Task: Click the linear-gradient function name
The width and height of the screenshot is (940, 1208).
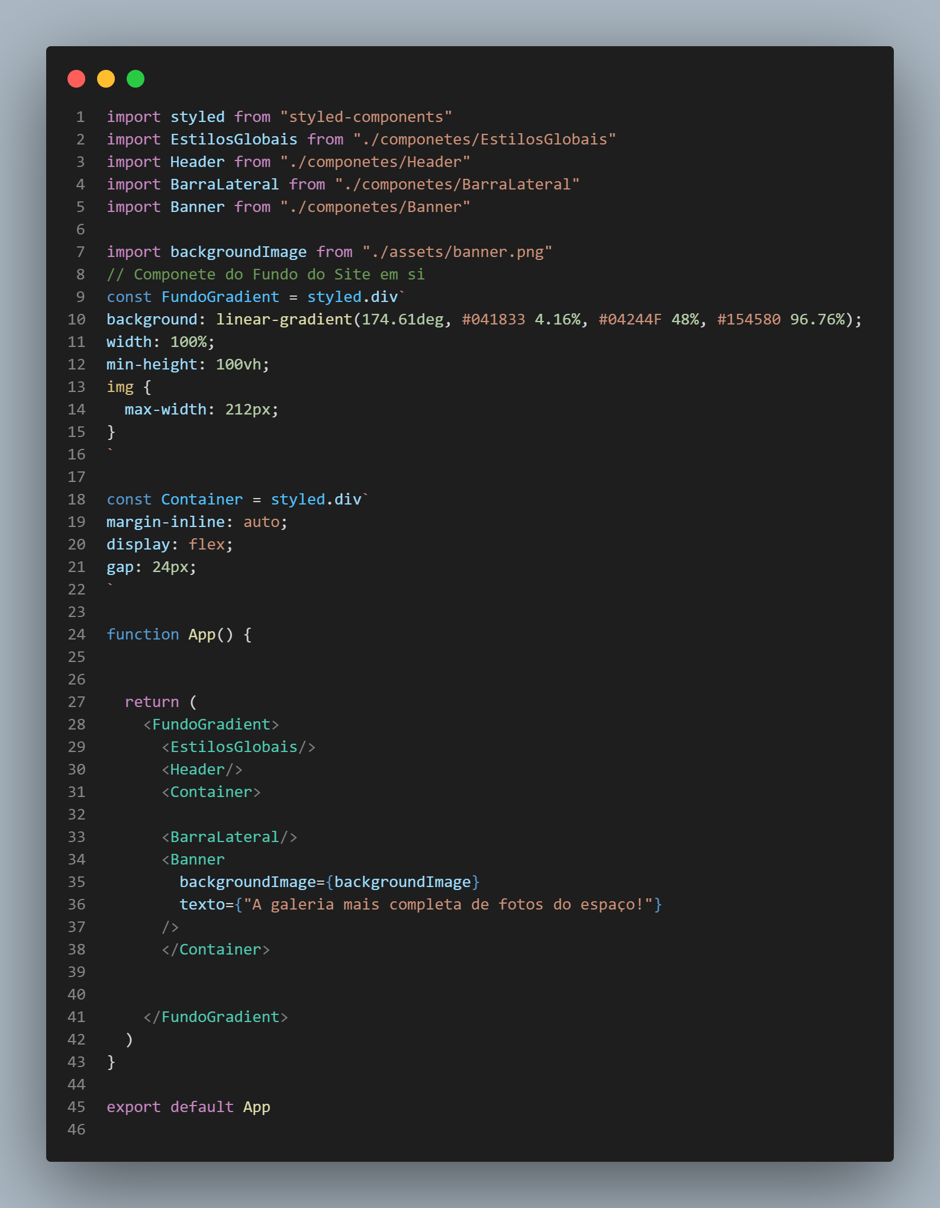Action: click(284, 320)
